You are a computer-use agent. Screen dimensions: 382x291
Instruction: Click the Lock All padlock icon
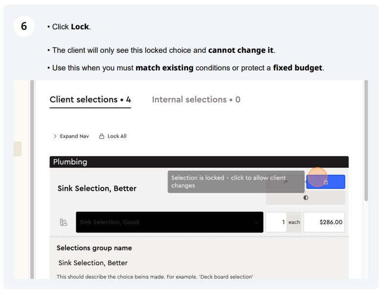click(x=102, y=136)
